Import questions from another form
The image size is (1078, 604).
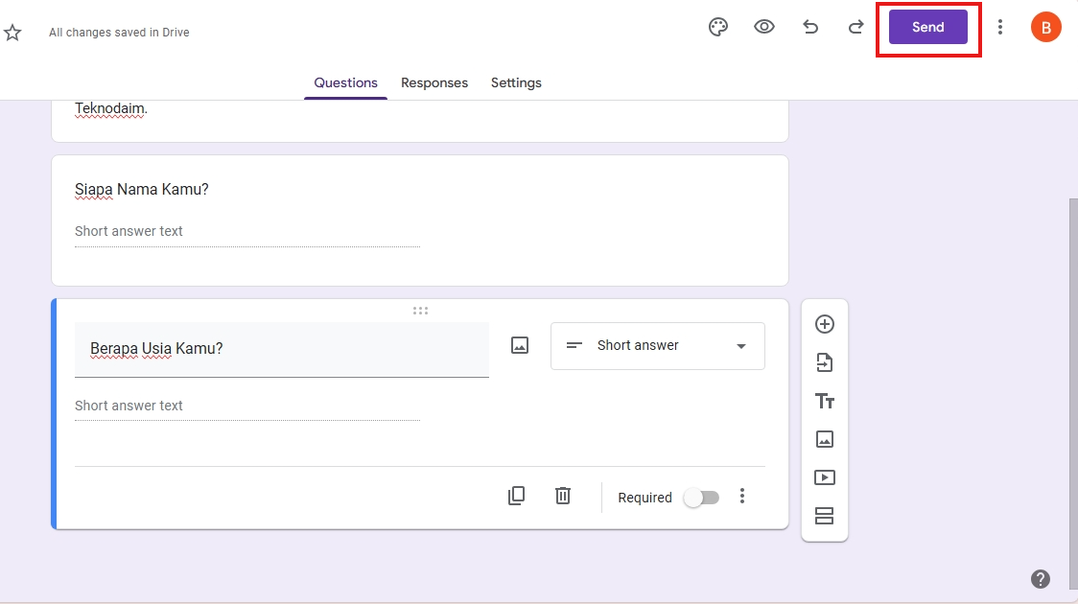click(825, 362)
